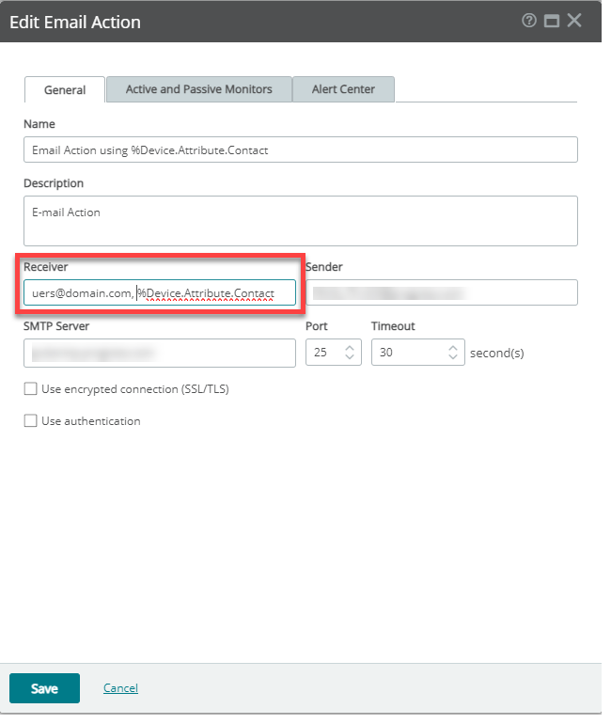Increase the Port number with up arrow
This screenshot has width=611, height=724.
point(350,348)
